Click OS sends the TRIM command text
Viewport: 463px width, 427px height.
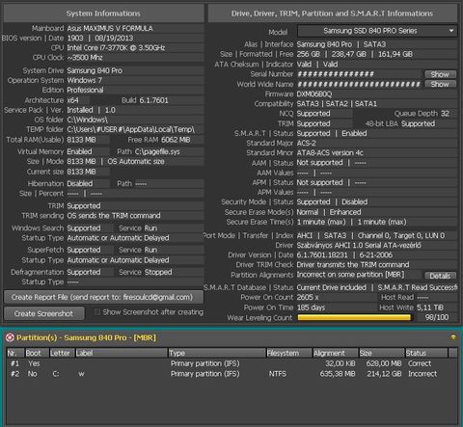[114, 216]
